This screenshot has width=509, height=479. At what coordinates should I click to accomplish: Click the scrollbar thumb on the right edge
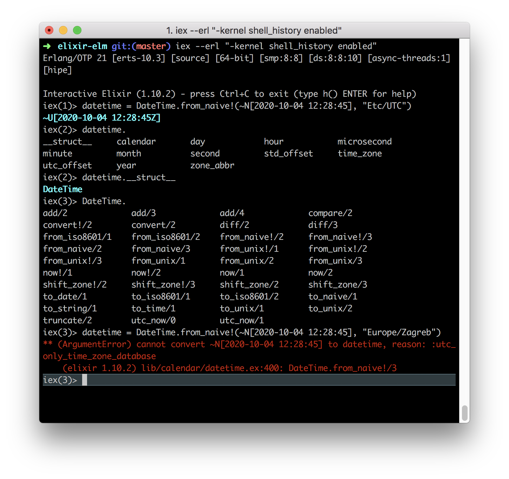click(464, 413)
